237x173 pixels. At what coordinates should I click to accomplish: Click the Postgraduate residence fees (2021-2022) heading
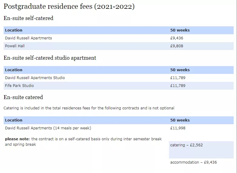coord(69,7)
